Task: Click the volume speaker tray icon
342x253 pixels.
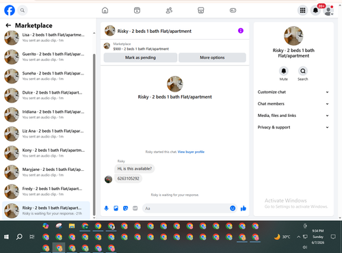Action: click(305, 247)
